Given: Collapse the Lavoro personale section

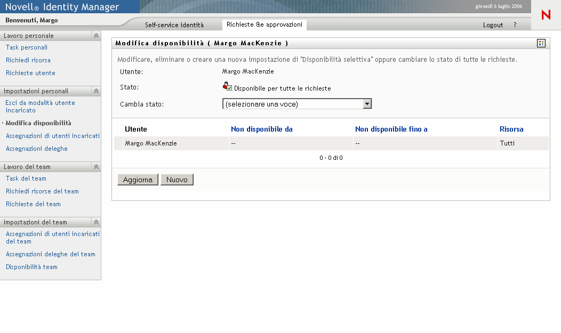Looking at the screenshot, I should point(96,36).
